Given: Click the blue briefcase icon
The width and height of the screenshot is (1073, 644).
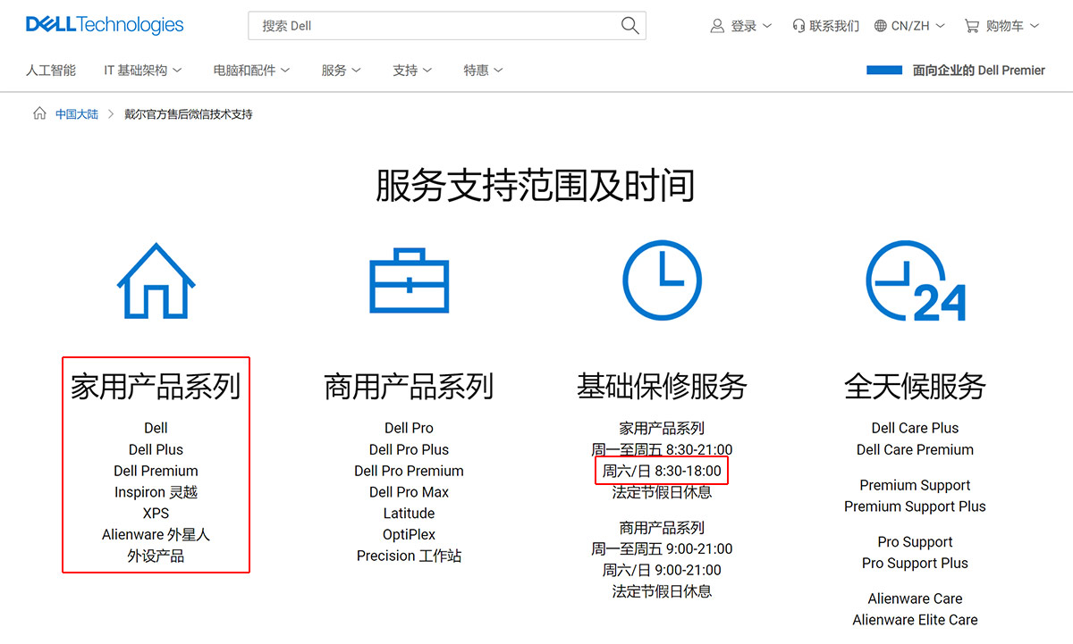Looking at the screenshot, I should pos(409,281).
